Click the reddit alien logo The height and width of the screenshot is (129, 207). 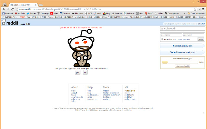(x=4, y=22)
